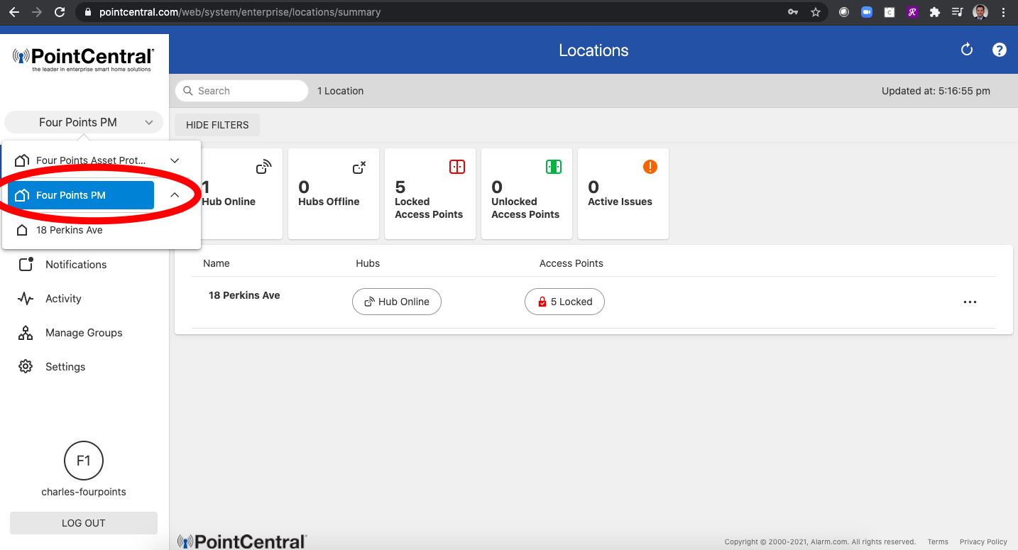The image size is (1018, 550).
Task: Click the Hub Online pill button
Action: point(397,302)
